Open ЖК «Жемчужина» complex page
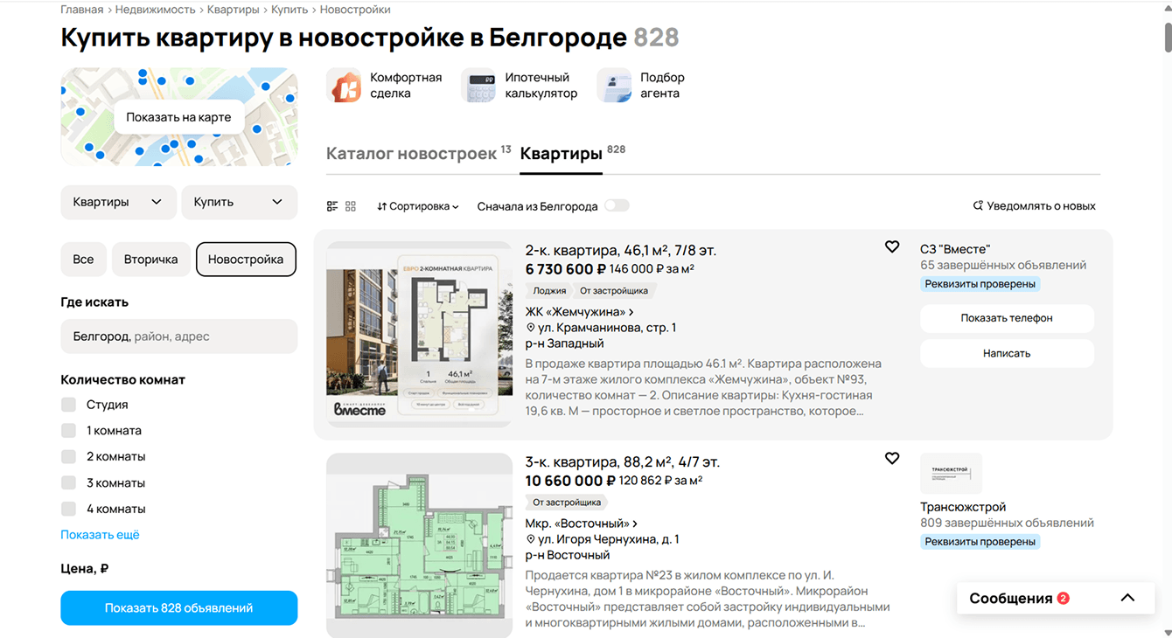Screen dimensions: 1172x638 pyautogui.click(x=579, y=312)
